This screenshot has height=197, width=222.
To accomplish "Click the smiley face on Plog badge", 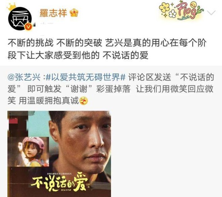I will 193,5.
